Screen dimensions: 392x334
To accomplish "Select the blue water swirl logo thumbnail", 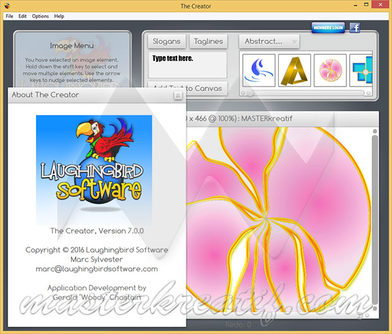I will pos(259,70).
